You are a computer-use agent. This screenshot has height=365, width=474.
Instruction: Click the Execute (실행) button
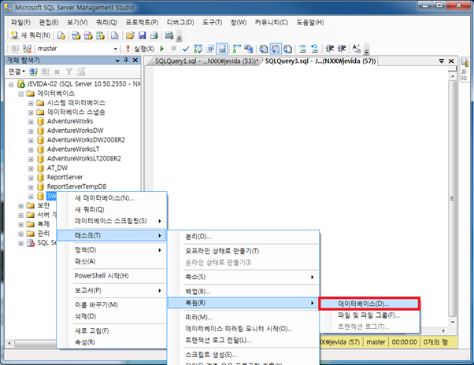coord(139,49)
